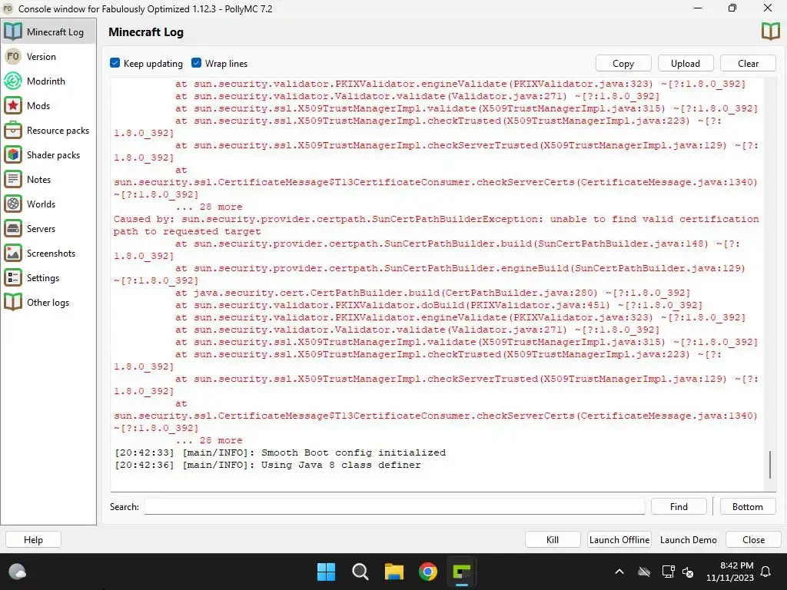The width and height of the screenshot is (787, 590).
Task: Open the Worlds icon in sidebar
Action: click(x=13, y=204)
